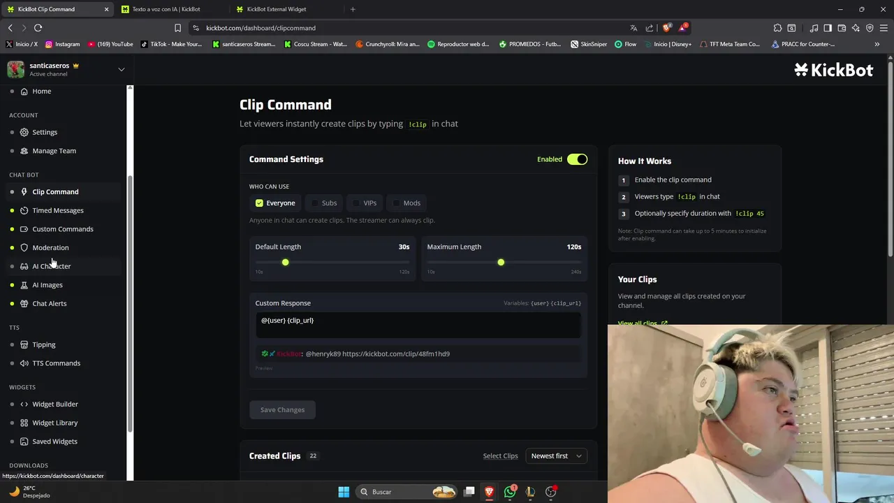The image size is (894, 503).
Task: Click the 'Created Clips' heading text
Action: [274, 456]
